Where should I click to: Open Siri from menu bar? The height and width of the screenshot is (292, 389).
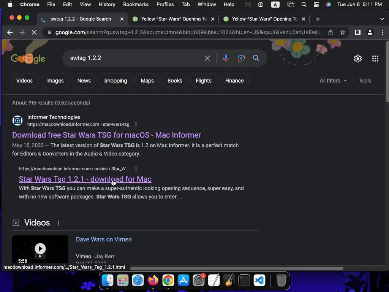pos(329,4)
